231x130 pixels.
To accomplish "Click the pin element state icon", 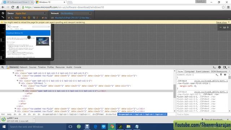I will pyautogui.click(x=221, y=75).
